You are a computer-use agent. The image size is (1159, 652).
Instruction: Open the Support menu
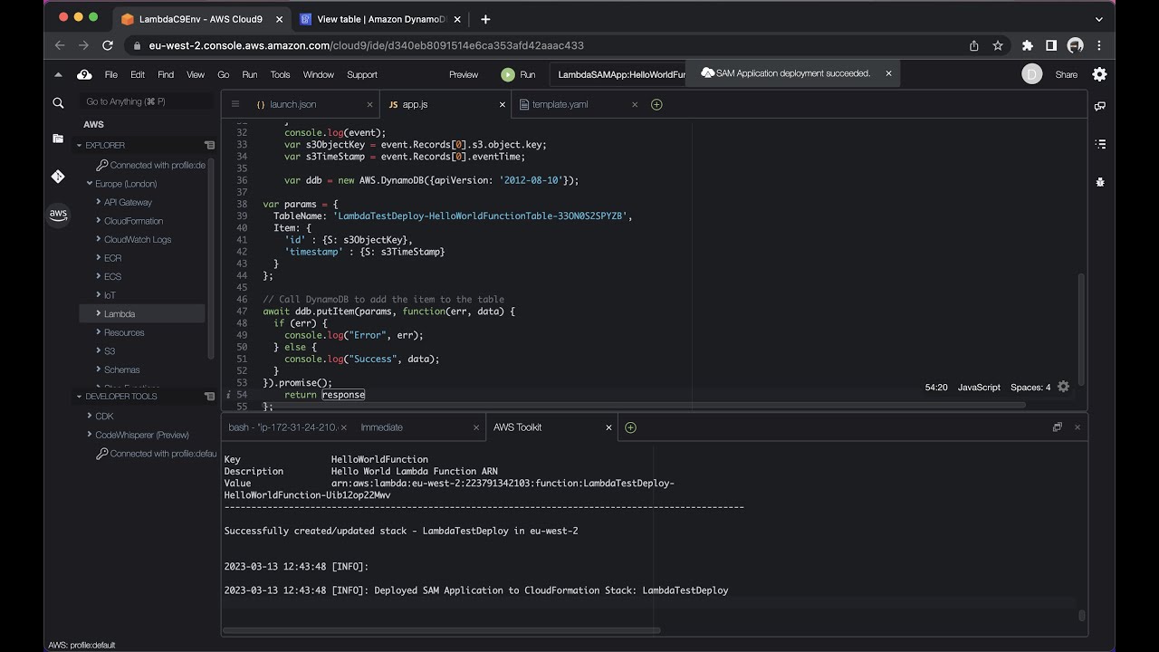[x=362, y=75]
